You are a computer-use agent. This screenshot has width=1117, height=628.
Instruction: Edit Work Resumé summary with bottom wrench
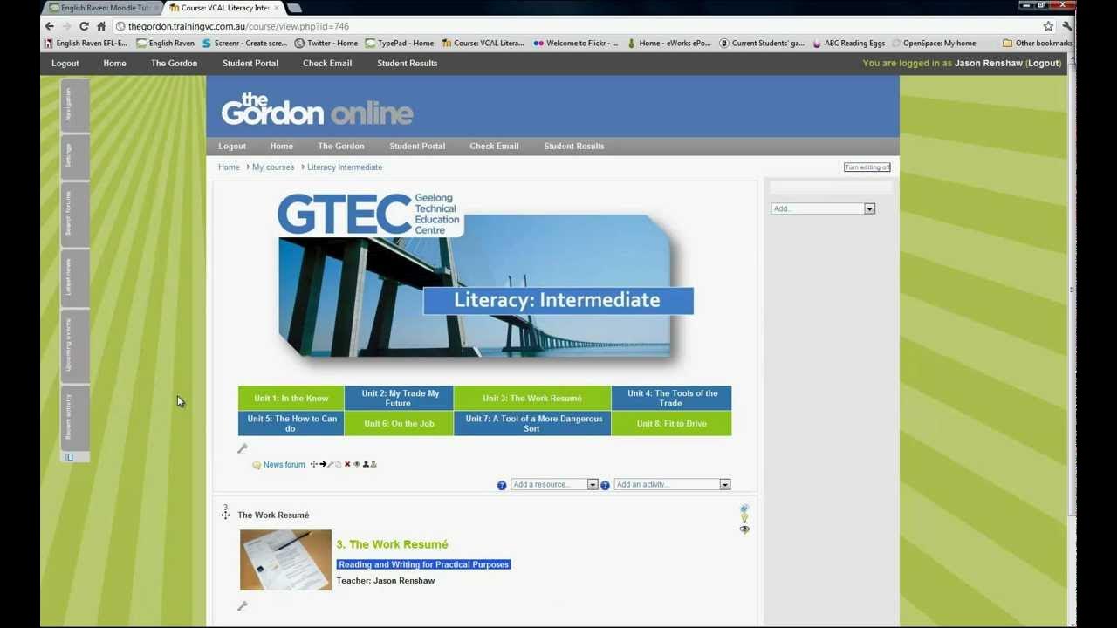tap(243, 605)
